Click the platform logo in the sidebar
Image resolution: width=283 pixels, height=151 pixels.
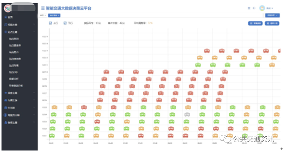pyautogui.click(x=7, y=8)
